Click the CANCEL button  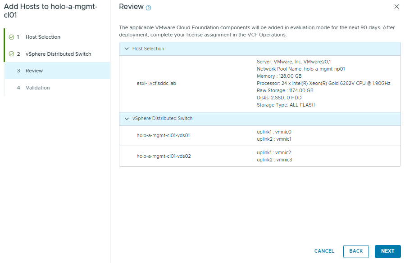coord(324,251)
